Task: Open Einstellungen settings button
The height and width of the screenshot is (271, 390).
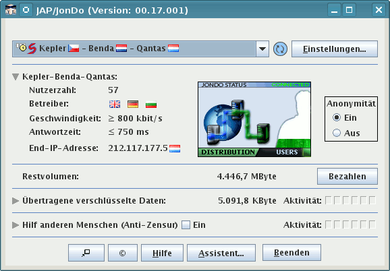Action: coord(335,49)
